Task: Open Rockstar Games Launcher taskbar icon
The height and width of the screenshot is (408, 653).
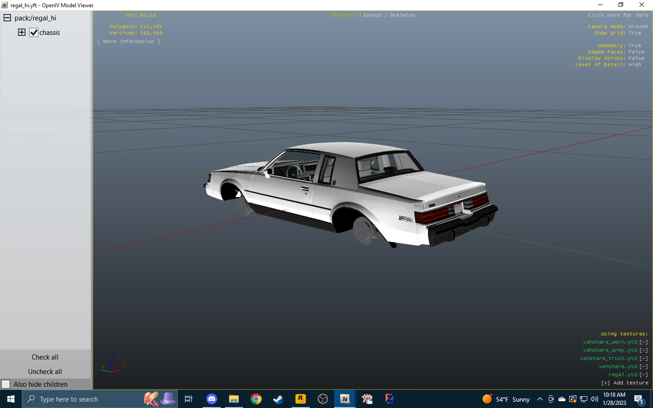Action: tap(300, 399)
